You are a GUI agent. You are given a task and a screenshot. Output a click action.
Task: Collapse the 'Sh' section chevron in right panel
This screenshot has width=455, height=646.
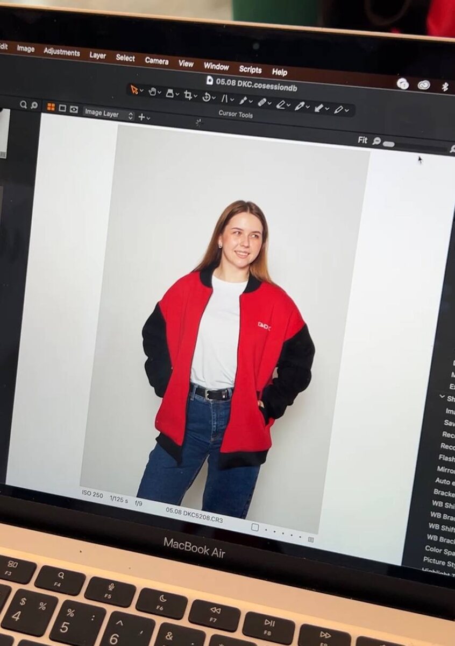(x=442, y=397)
